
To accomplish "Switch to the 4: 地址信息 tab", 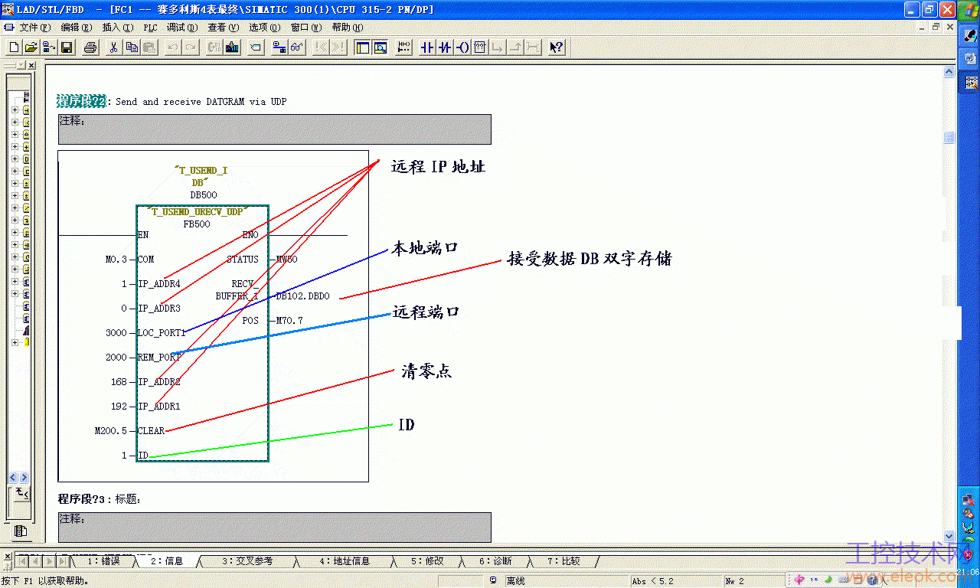I will pyautogui.click(x=344, y=561).
